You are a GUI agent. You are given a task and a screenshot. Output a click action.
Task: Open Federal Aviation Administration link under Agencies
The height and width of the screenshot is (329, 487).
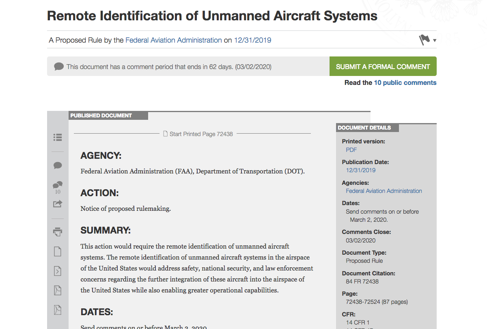coord(384,191)
